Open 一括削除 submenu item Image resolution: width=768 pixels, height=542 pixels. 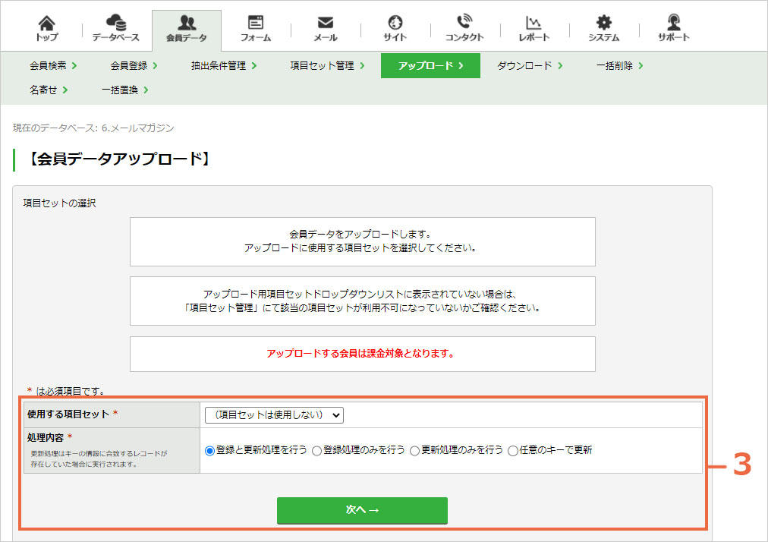tap(619, 66)
